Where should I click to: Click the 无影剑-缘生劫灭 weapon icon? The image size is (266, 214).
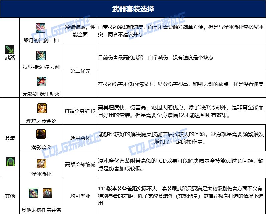pos(42,81)
